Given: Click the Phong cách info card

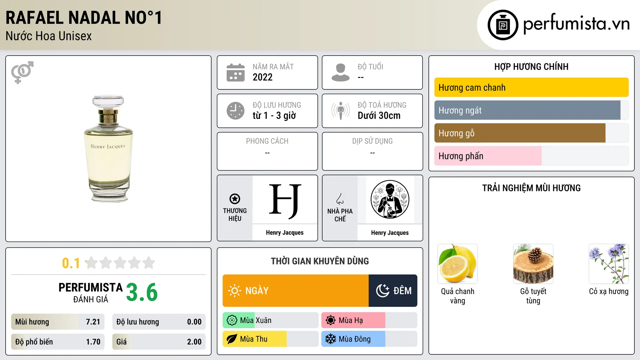Looking at the screenshot, I should pyautogui.click(x=267, y=151).
